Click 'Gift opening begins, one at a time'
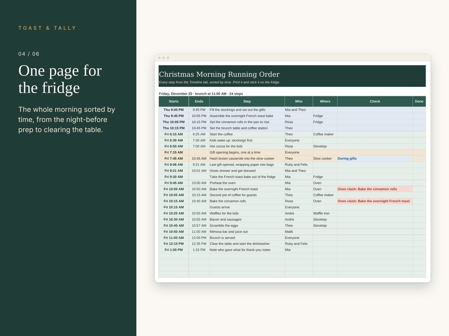The height and width of the screenshot is (336, 449). tap(247, 152)
